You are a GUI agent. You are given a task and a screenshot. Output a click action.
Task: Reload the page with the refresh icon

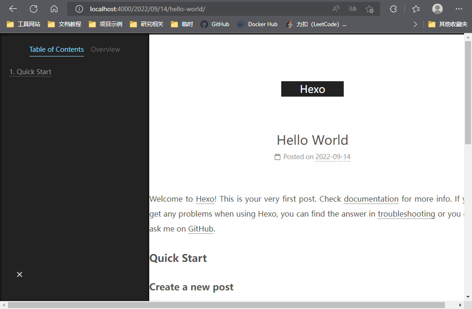coord(34,9)
